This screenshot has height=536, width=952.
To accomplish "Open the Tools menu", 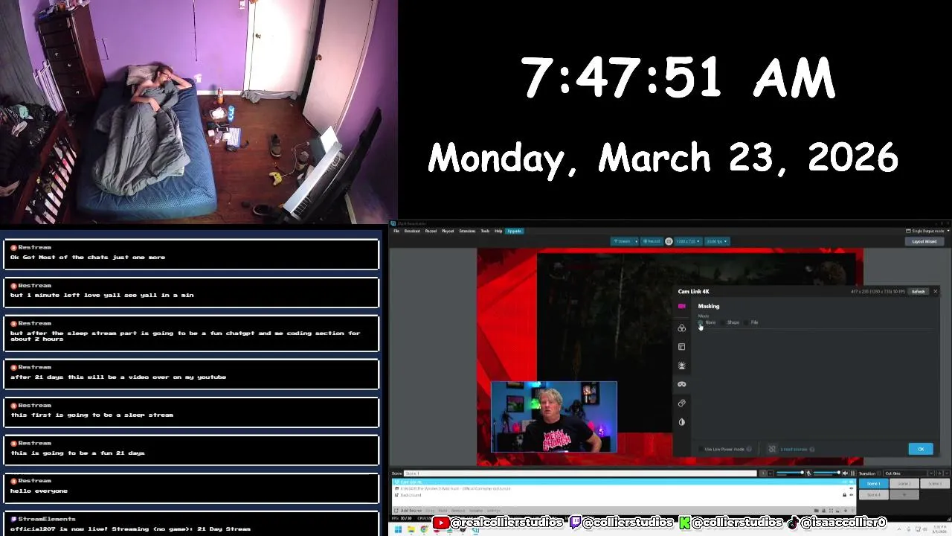I will coord(485,231).
